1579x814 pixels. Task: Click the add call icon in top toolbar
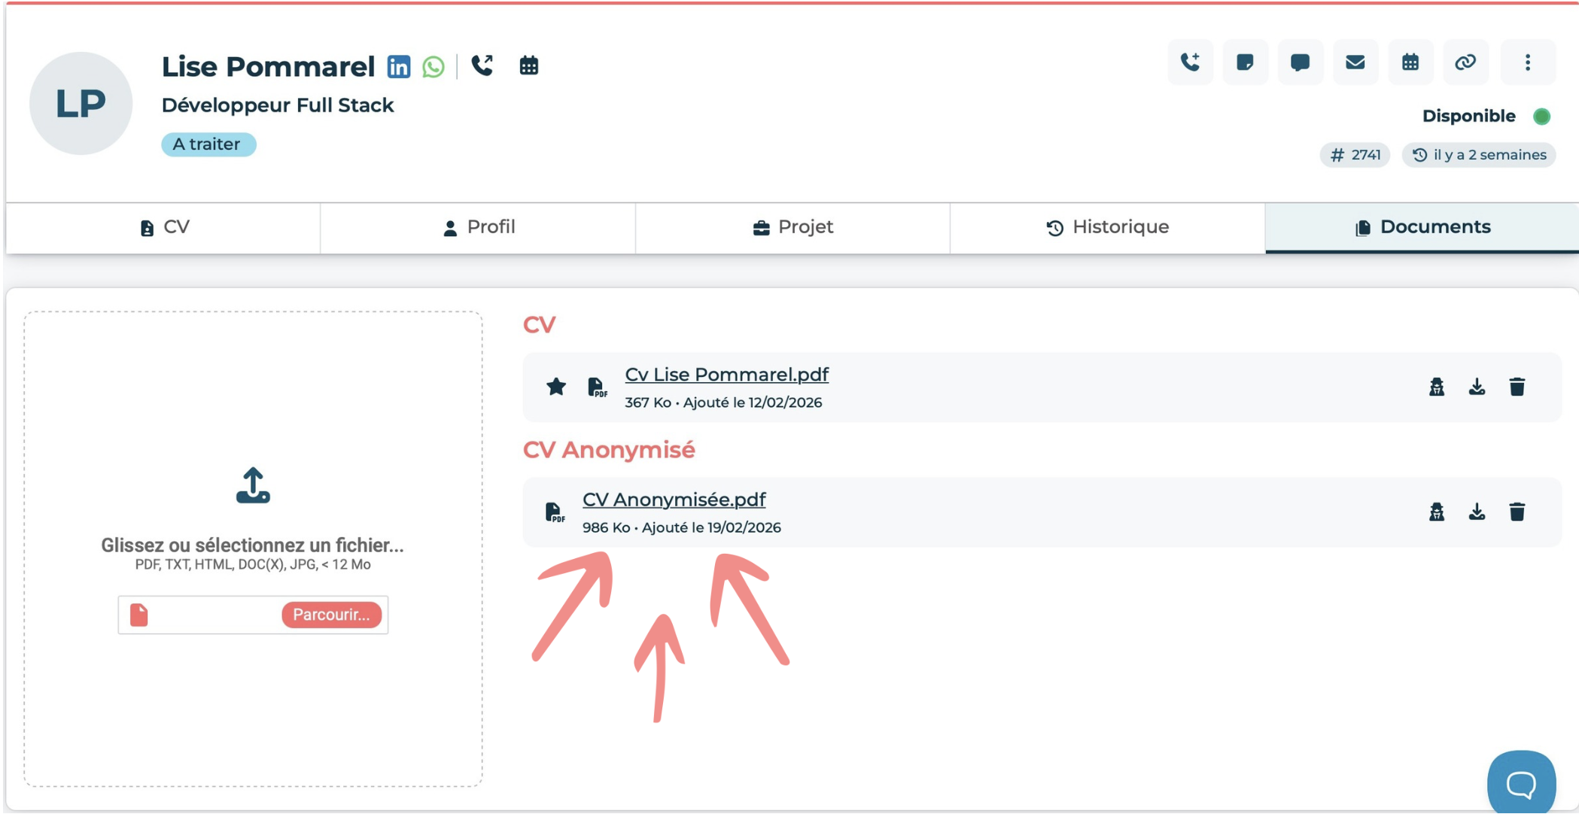click(x=1190, y=62)
